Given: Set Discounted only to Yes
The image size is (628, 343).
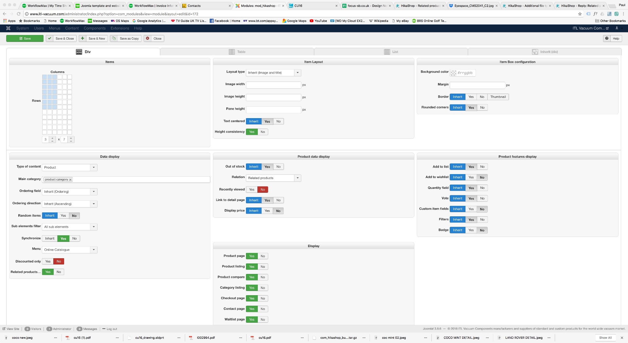Looking at the screenshot, I should 48,261.
